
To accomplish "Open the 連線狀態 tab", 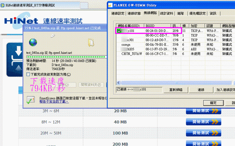I will (x=134, y=14).
